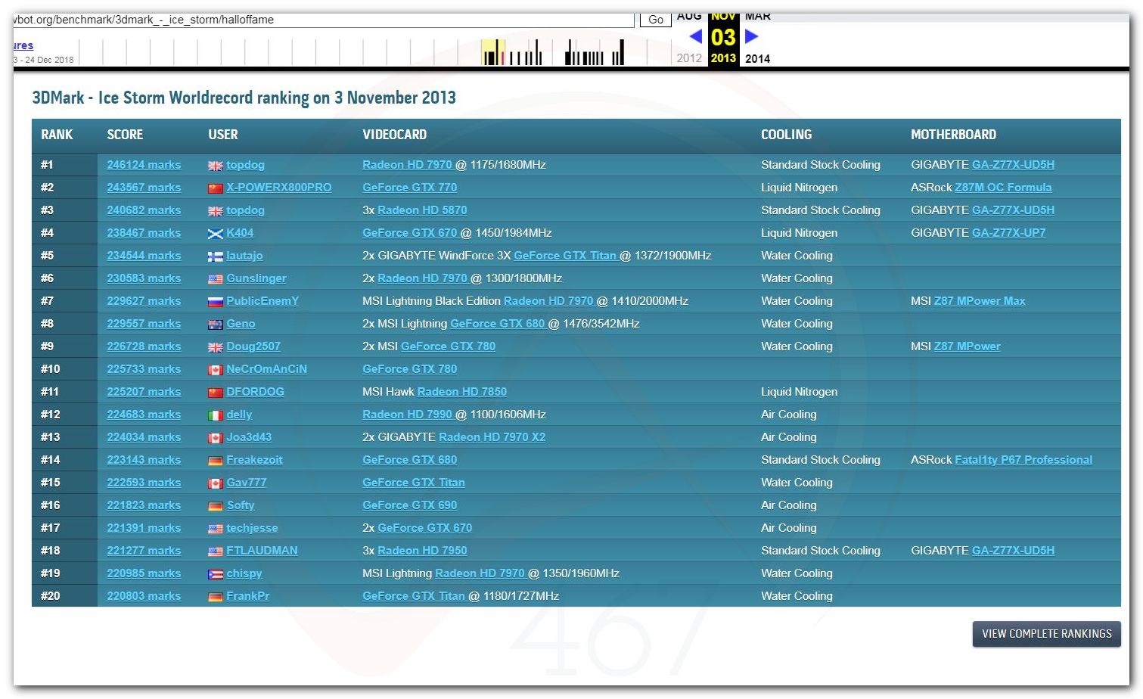Go to previous capture with blue left arrow
This screenshot has width=1143, height=699.
coord(696,36)
